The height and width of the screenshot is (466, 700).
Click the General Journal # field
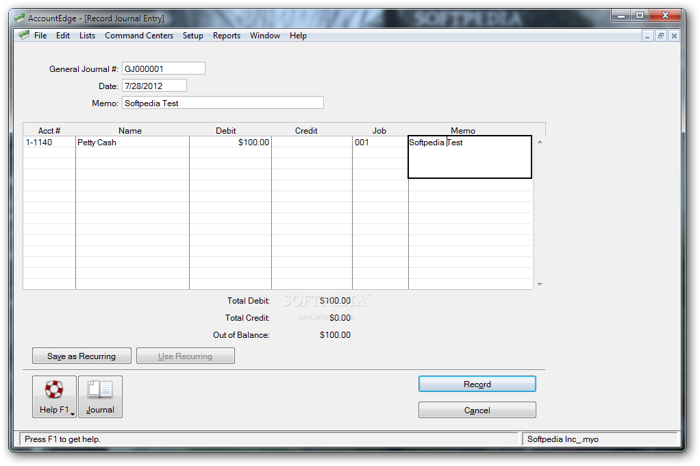point(164,69)
